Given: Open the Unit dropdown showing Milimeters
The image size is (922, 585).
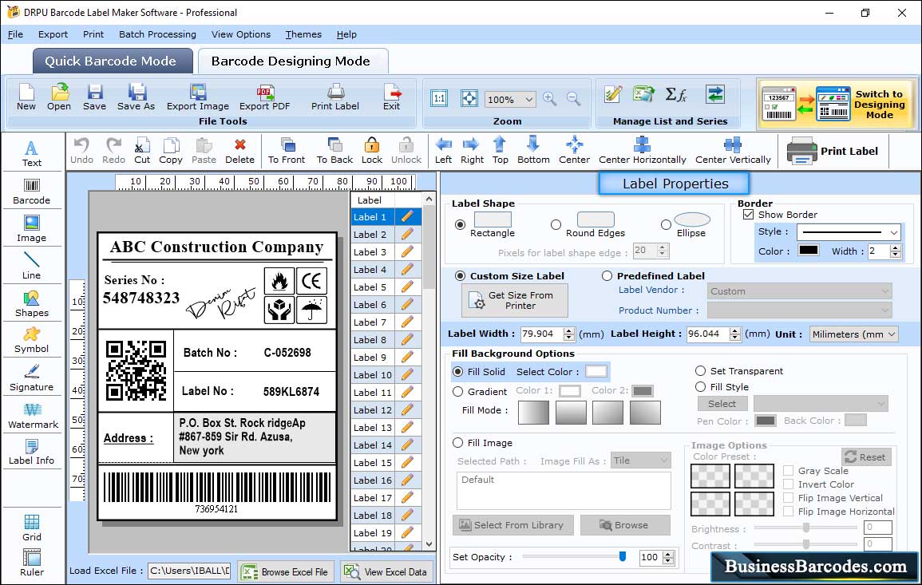Looking at the screenshot, I should pos(853,334).
